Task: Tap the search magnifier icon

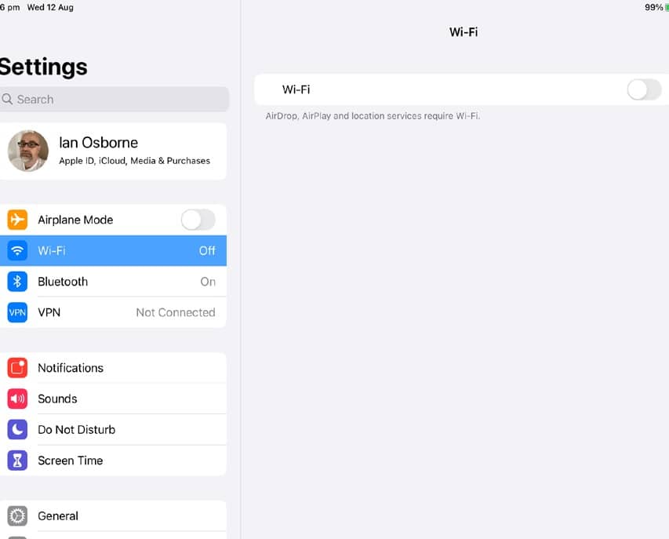Action: (7, 99)
